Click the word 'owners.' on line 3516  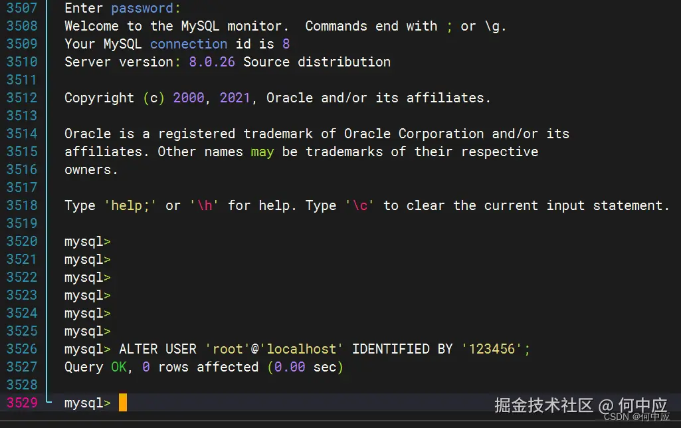[x=91, y=170]
